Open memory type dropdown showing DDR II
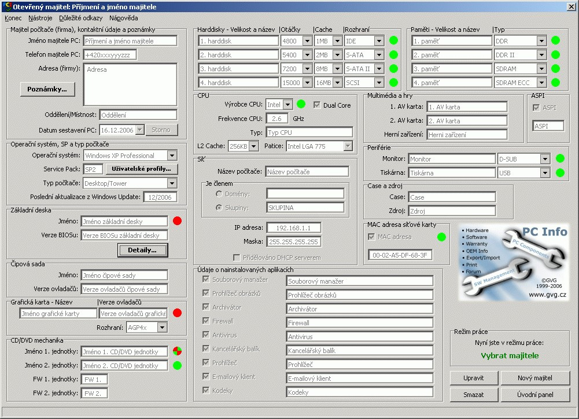579x419 pixels. pos(541,55)
